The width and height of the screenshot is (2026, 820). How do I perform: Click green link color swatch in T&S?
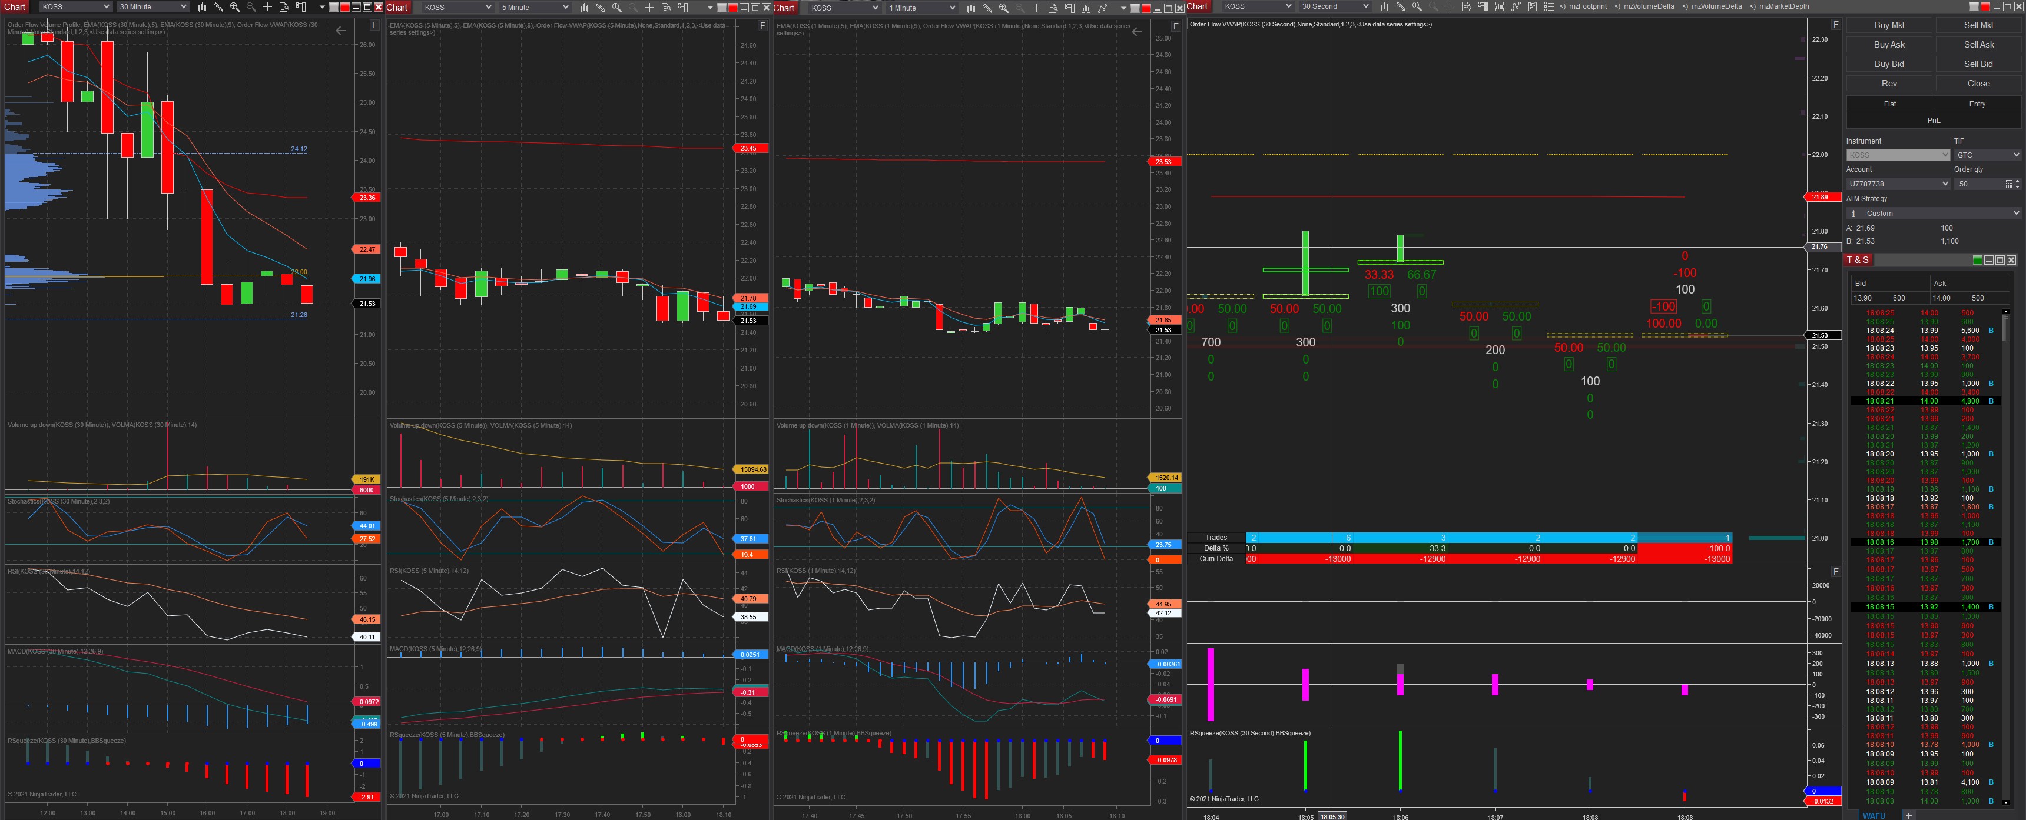pyautogui.click(x=1977, y=260)
